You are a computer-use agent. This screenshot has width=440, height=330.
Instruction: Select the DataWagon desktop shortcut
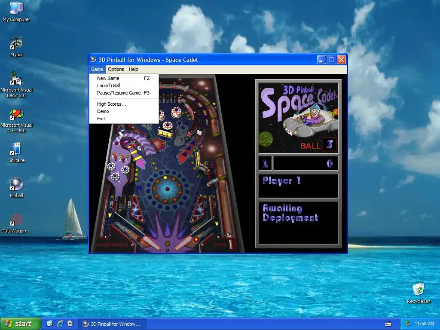(16, 223)
